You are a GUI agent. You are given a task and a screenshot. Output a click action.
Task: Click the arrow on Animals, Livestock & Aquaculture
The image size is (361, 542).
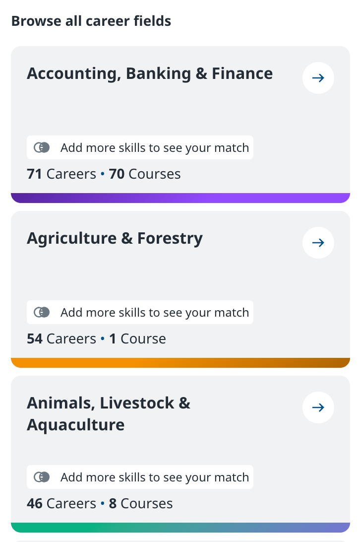318,407
